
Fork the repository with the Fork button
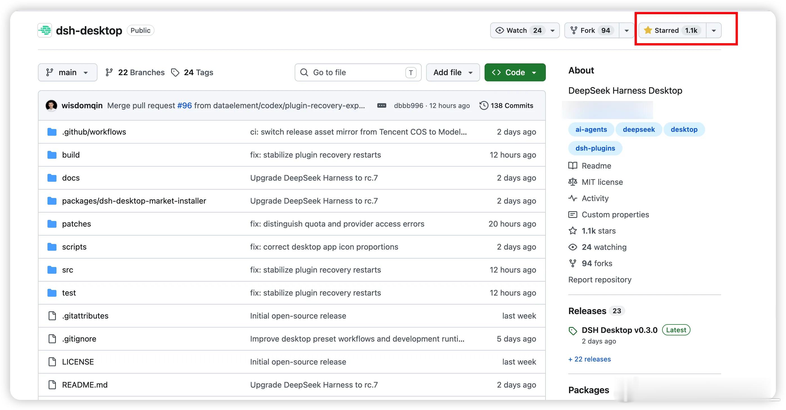coord(592,31)
